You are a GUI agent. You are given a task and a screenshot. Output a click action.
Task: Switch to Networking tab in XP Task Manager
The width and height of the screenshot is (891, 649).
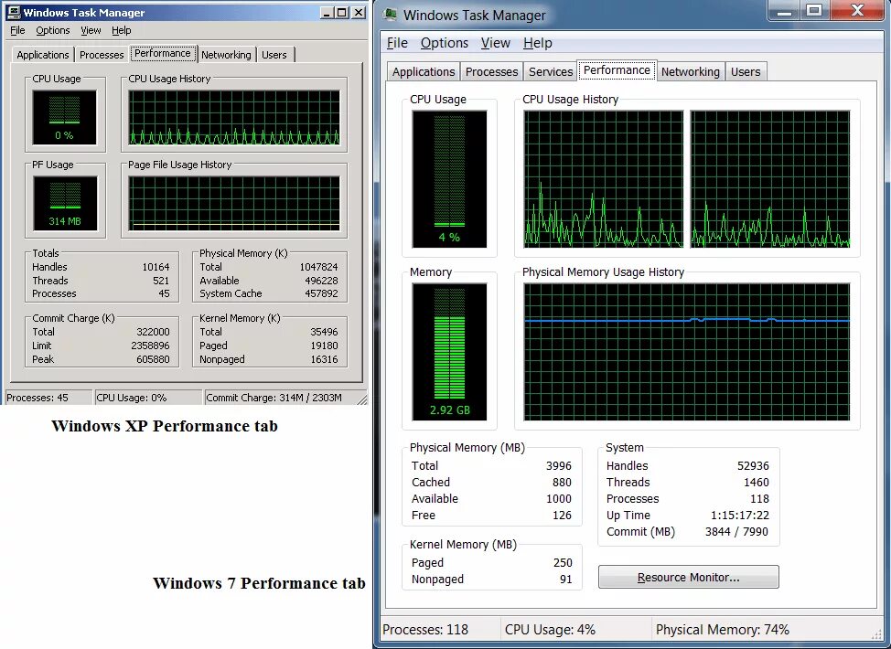226,55
